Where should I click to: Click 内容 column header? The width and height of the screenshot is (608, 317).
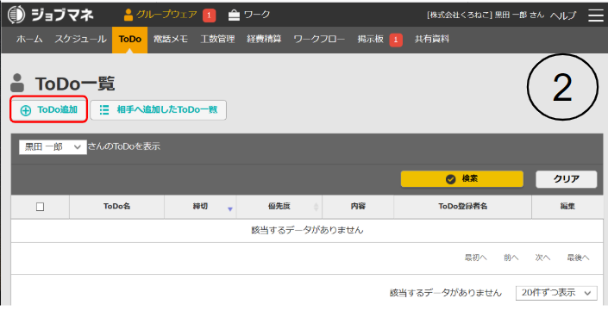[x=358, y=207]
